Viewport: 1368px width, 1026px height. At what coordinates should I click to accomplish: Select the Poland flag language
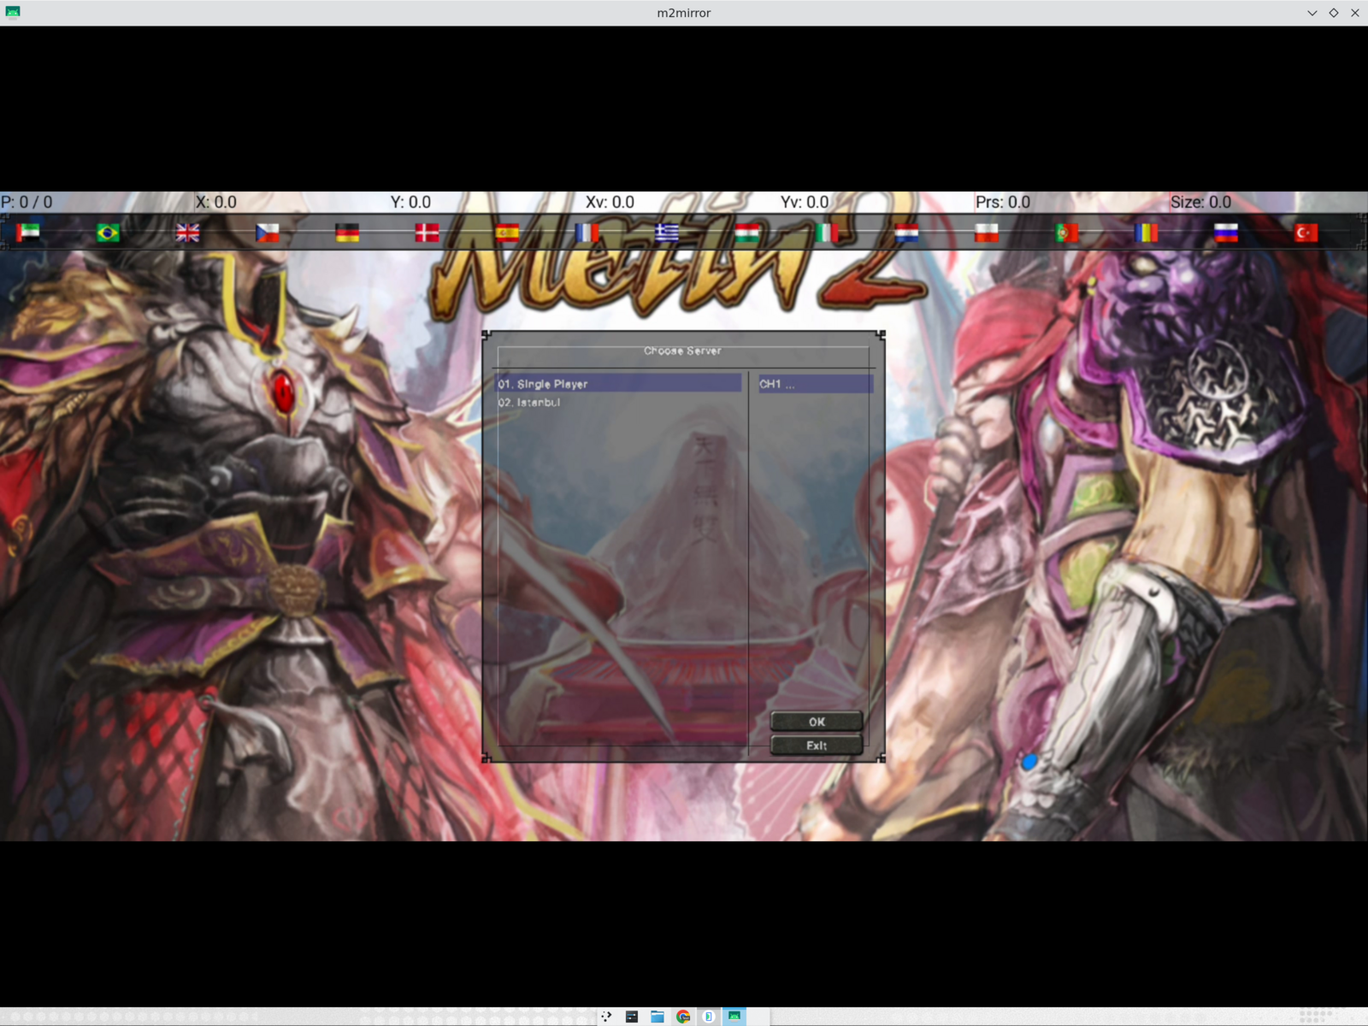(x=987, y=233)
